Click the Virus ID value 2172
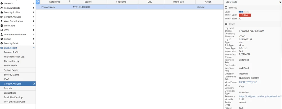Image resolution: width=282 pixels, height=109 pixels. click(242, 99)
